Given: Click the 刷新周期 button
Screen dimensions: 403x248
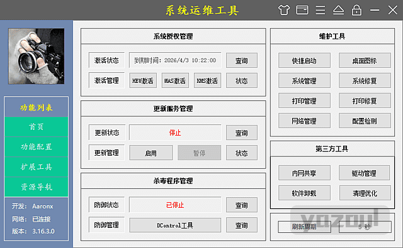Looking at the screenshot, I should pos(304,227).
